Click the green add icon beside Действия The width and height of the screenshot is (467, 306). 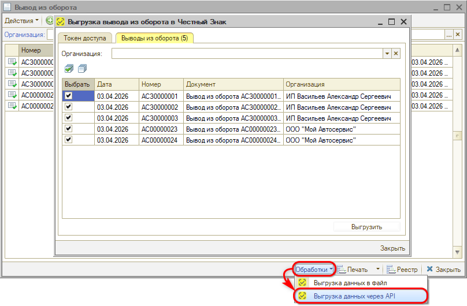point(50,21)
